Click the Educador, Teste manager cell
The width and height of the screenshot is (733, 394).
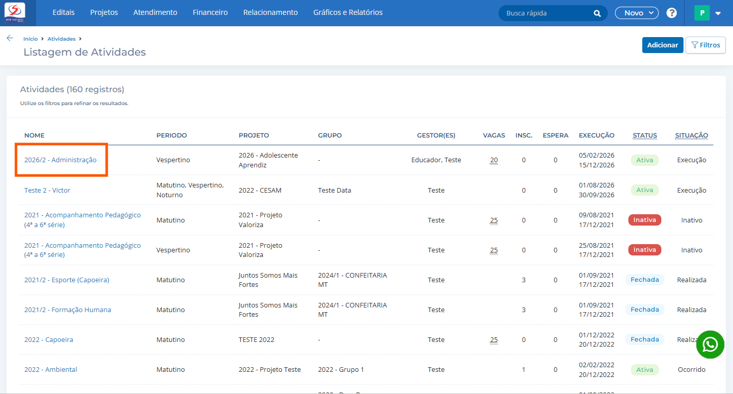[x=436, y=160]
